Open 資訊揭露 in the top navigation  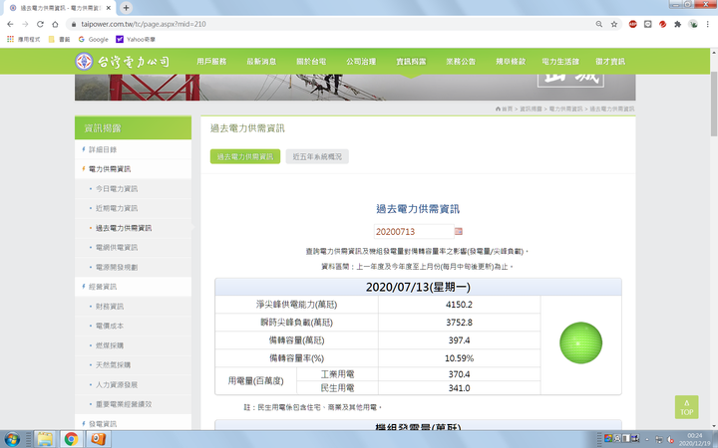coord(411,62)
